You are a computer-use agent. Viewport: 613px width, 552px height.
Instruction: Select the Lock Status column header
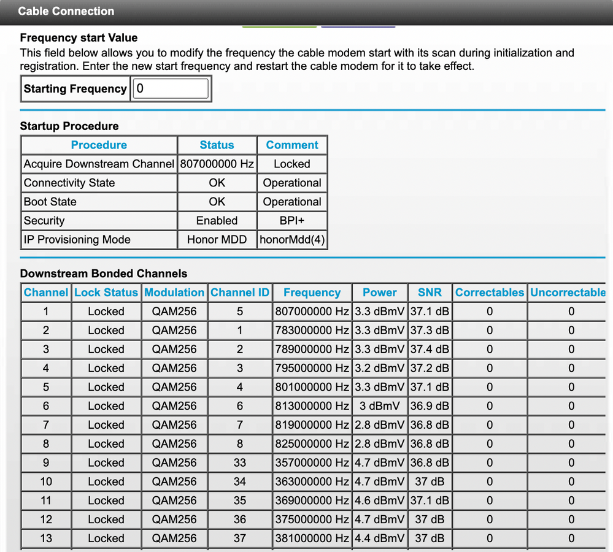pyautogui.click(x=106, y=293)
